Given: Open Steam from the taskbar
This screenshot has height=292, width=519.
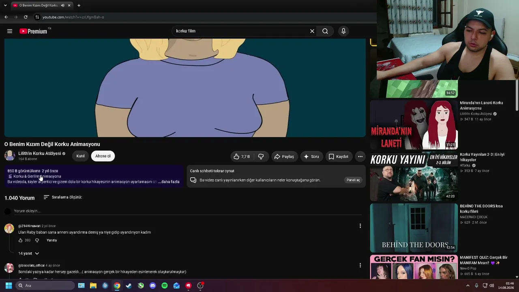Looking at the screenshot, I should point(129,286).
